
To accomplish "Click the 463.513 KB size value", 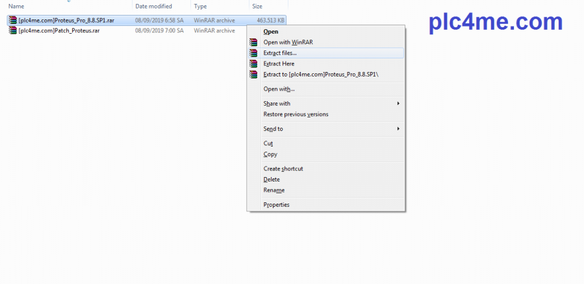I will (271, 21).
